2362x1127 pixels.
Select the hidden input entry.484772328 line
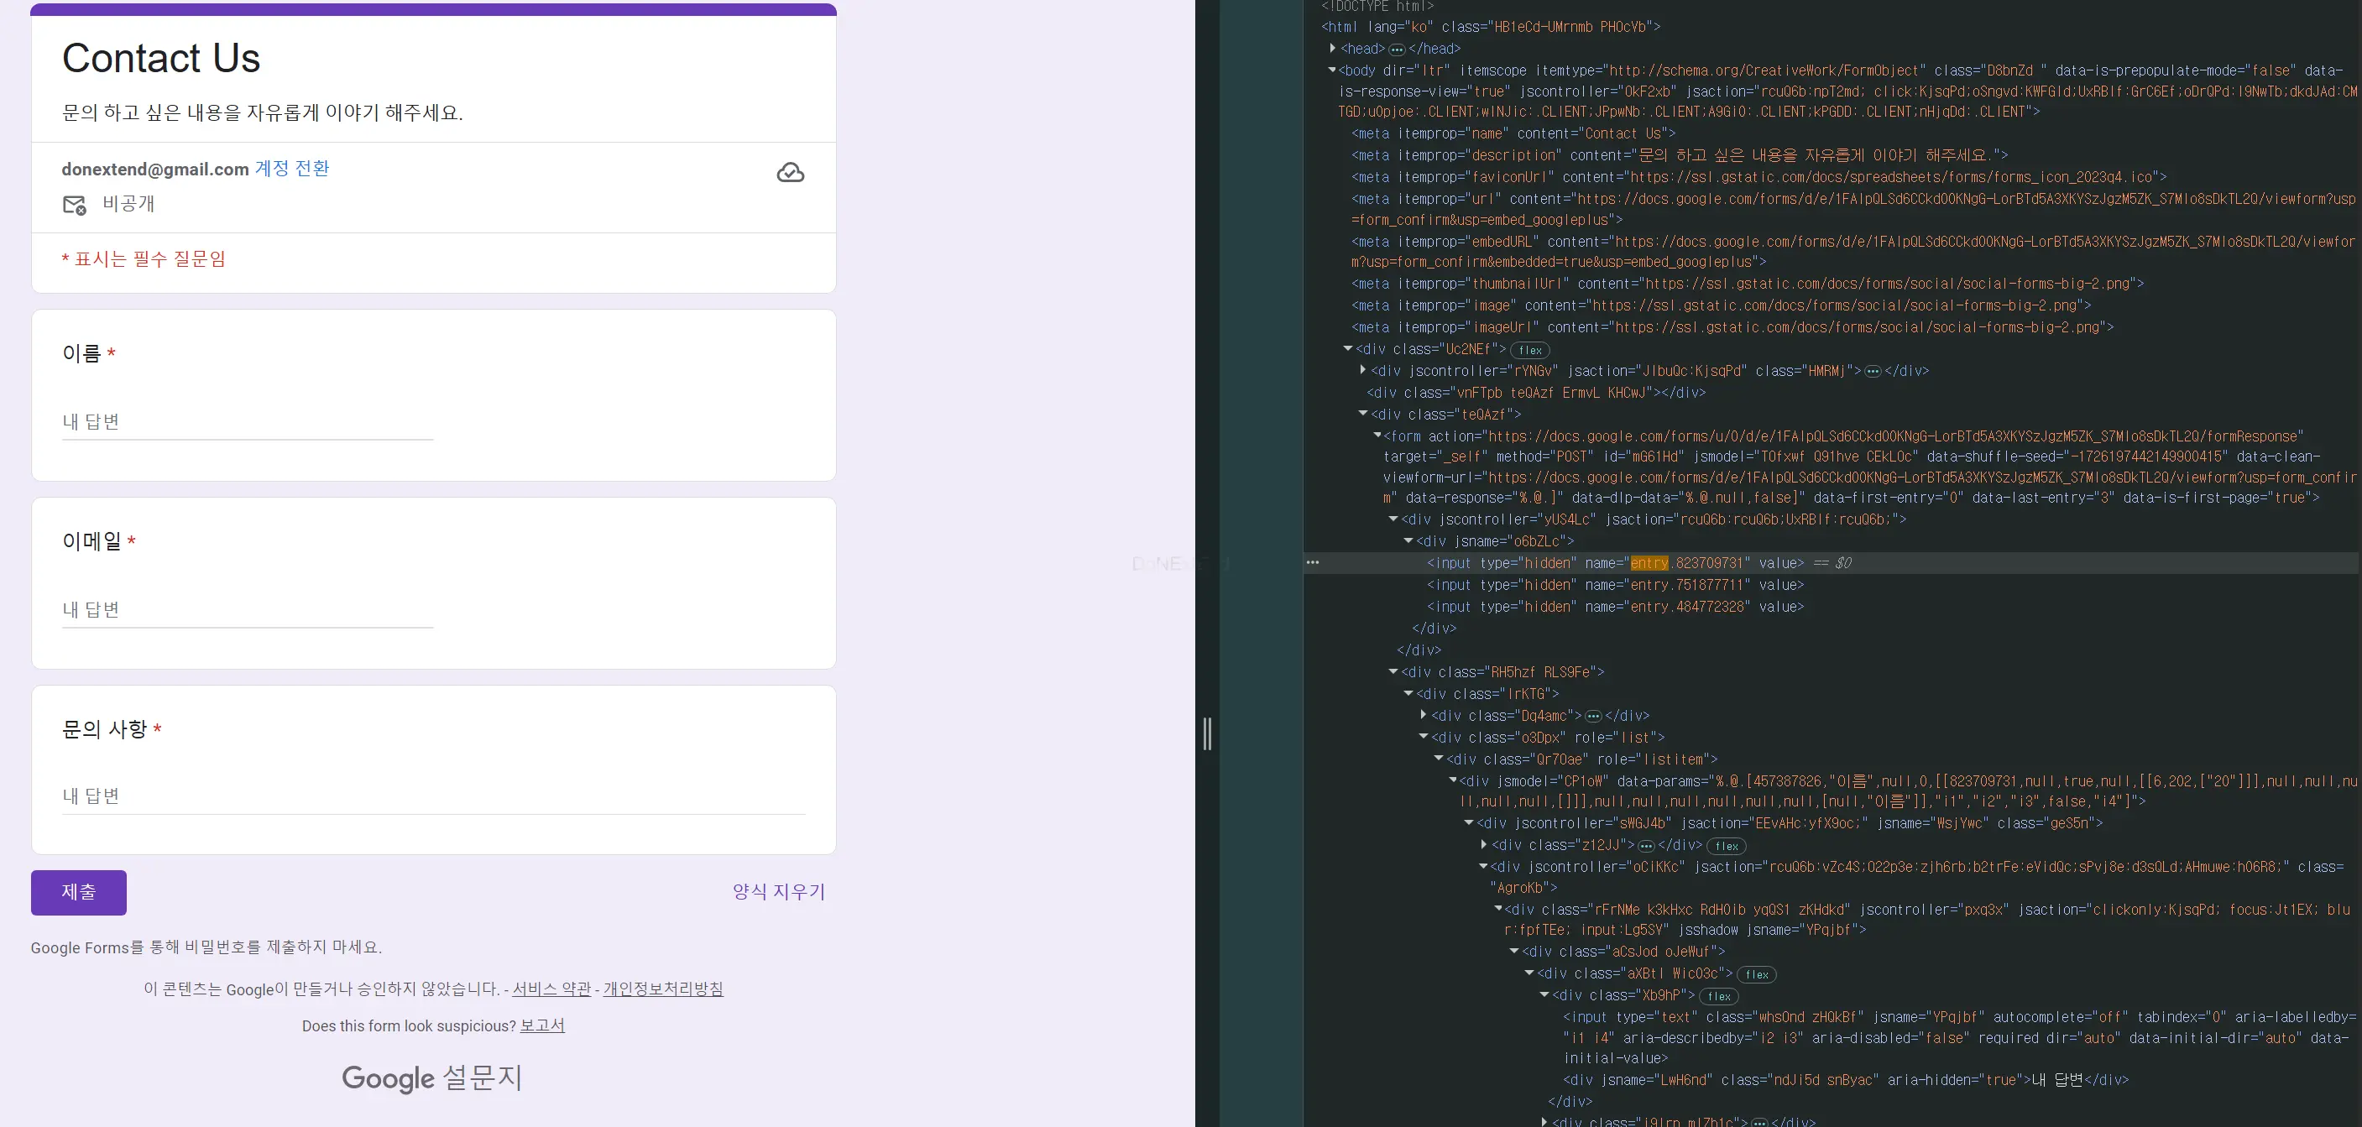(x=1614, y=607)
